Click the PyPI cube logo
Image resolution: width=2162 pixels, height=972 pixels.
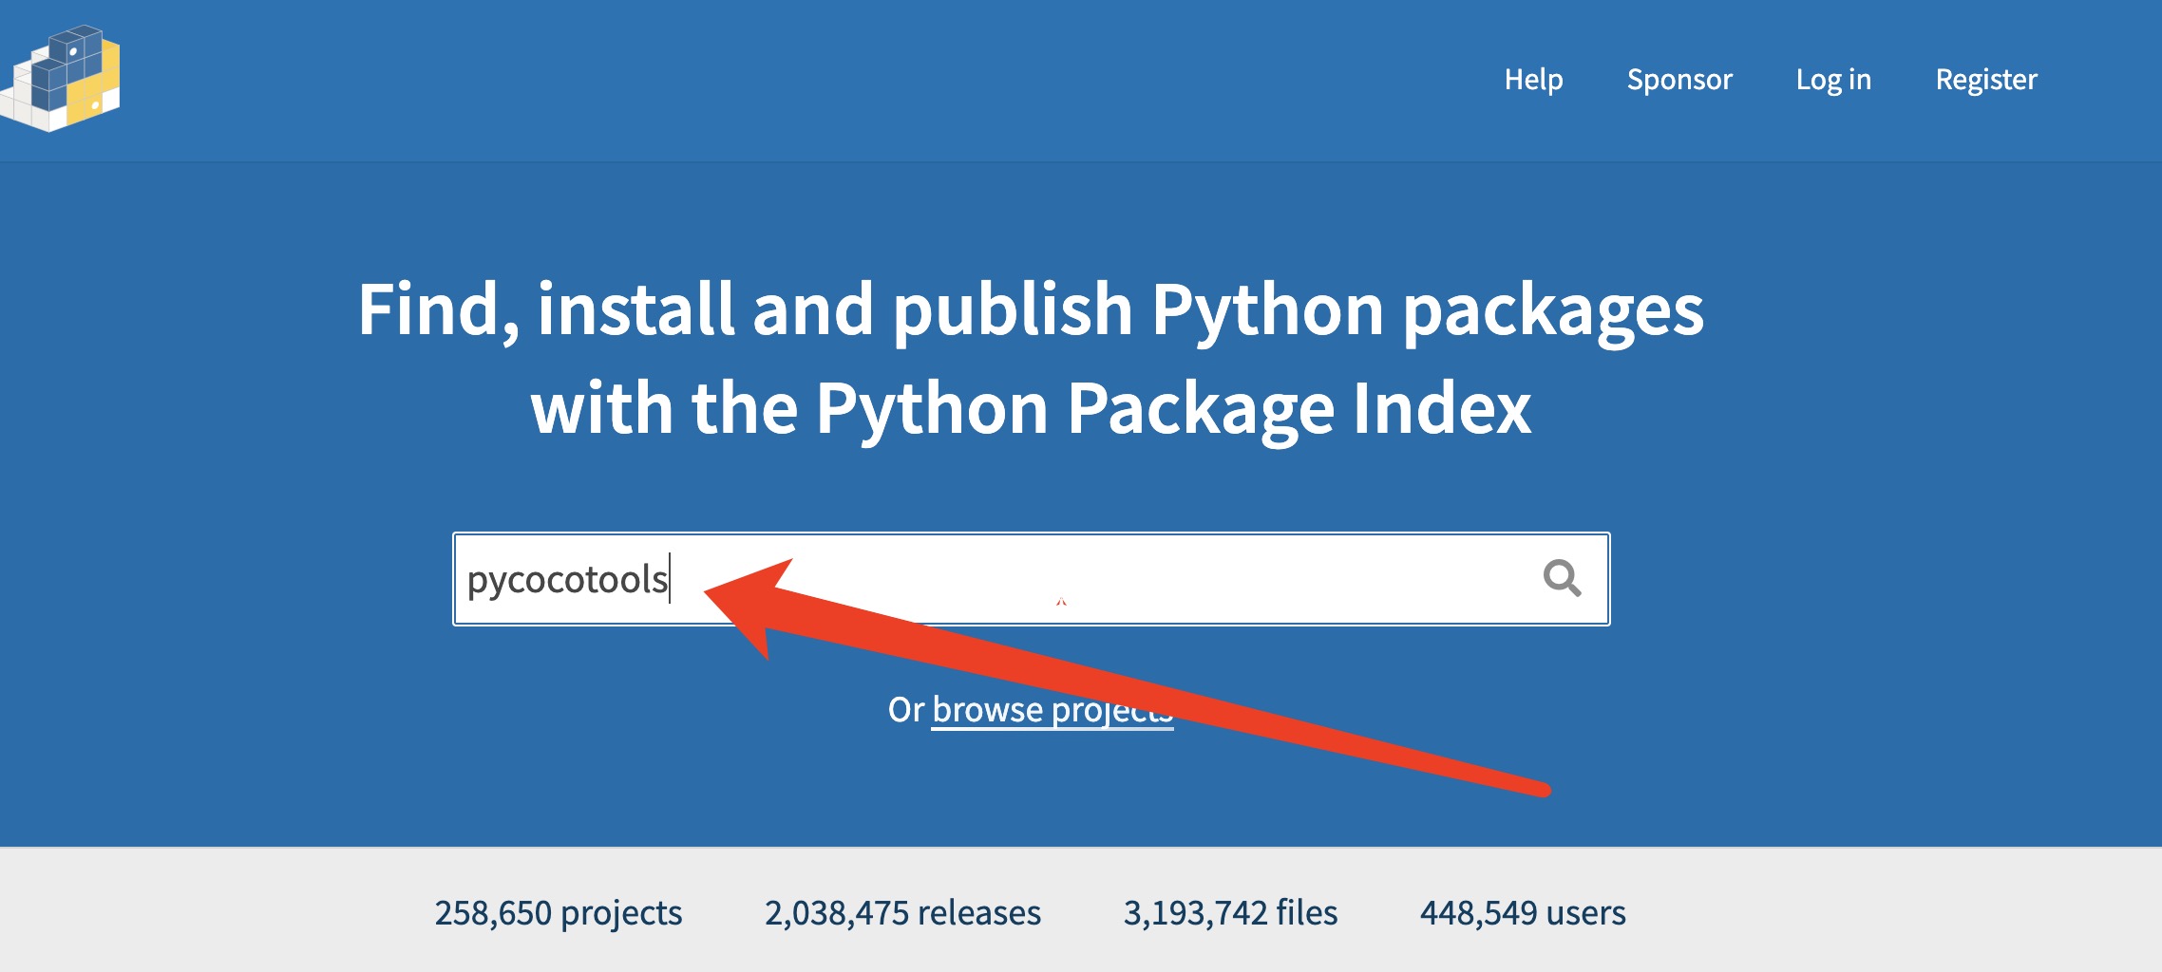pyautogui.click(x=61, y=80)
